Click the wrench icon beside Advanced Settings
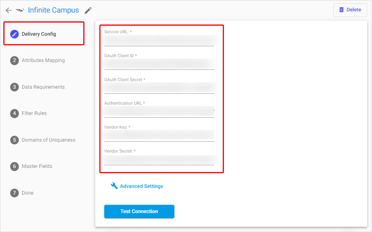 click(x=114, y=185)
